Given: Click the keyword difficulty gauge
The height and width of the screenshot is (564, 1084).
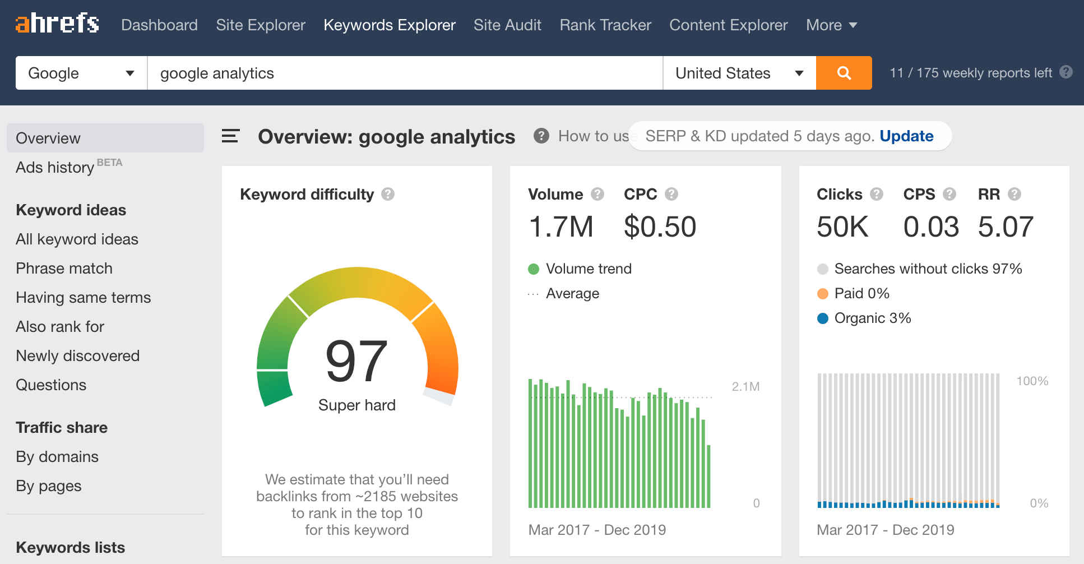Looking at the screenshot, I should tap(357, 336).
